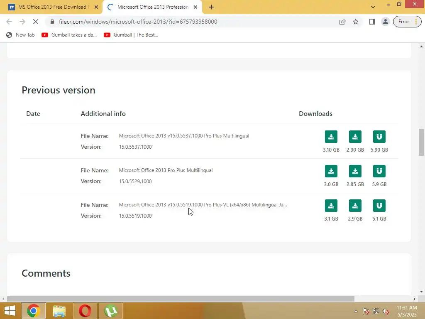Open a new browser tab
This screenshot has height=319, width=425.
(x=211, y=7)
